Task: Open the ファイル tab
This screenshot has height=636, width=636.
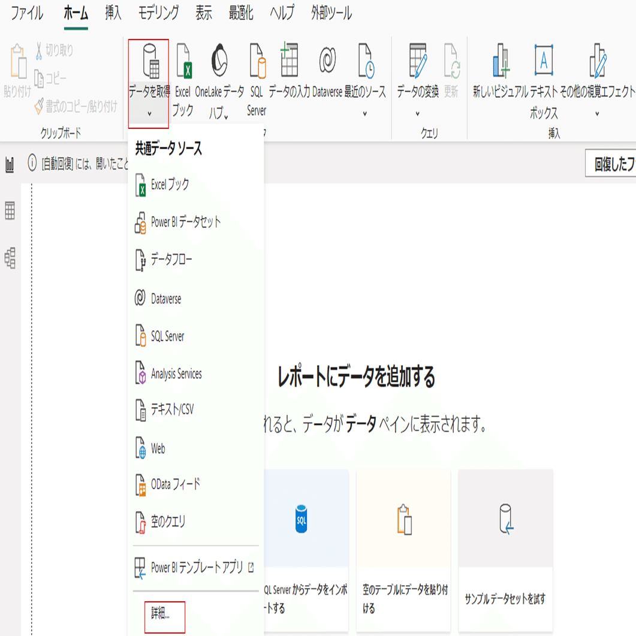Action: 27,13
